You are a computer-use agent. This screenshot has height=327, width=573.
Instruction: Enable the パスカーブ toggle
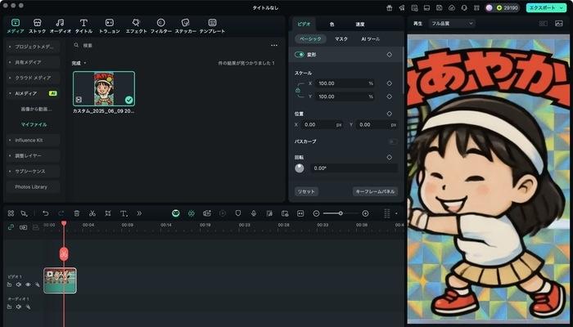(x=393, y=141)
